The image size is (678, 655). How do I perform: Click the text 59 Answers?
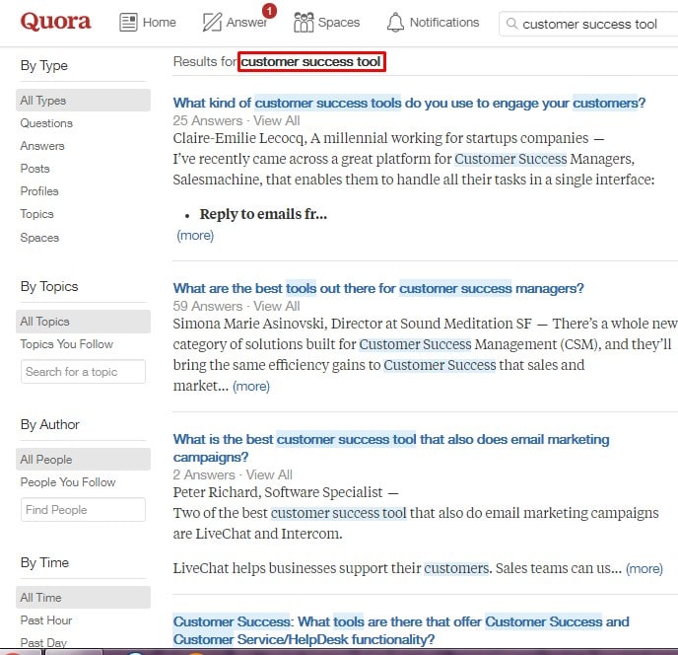[208, 306]
